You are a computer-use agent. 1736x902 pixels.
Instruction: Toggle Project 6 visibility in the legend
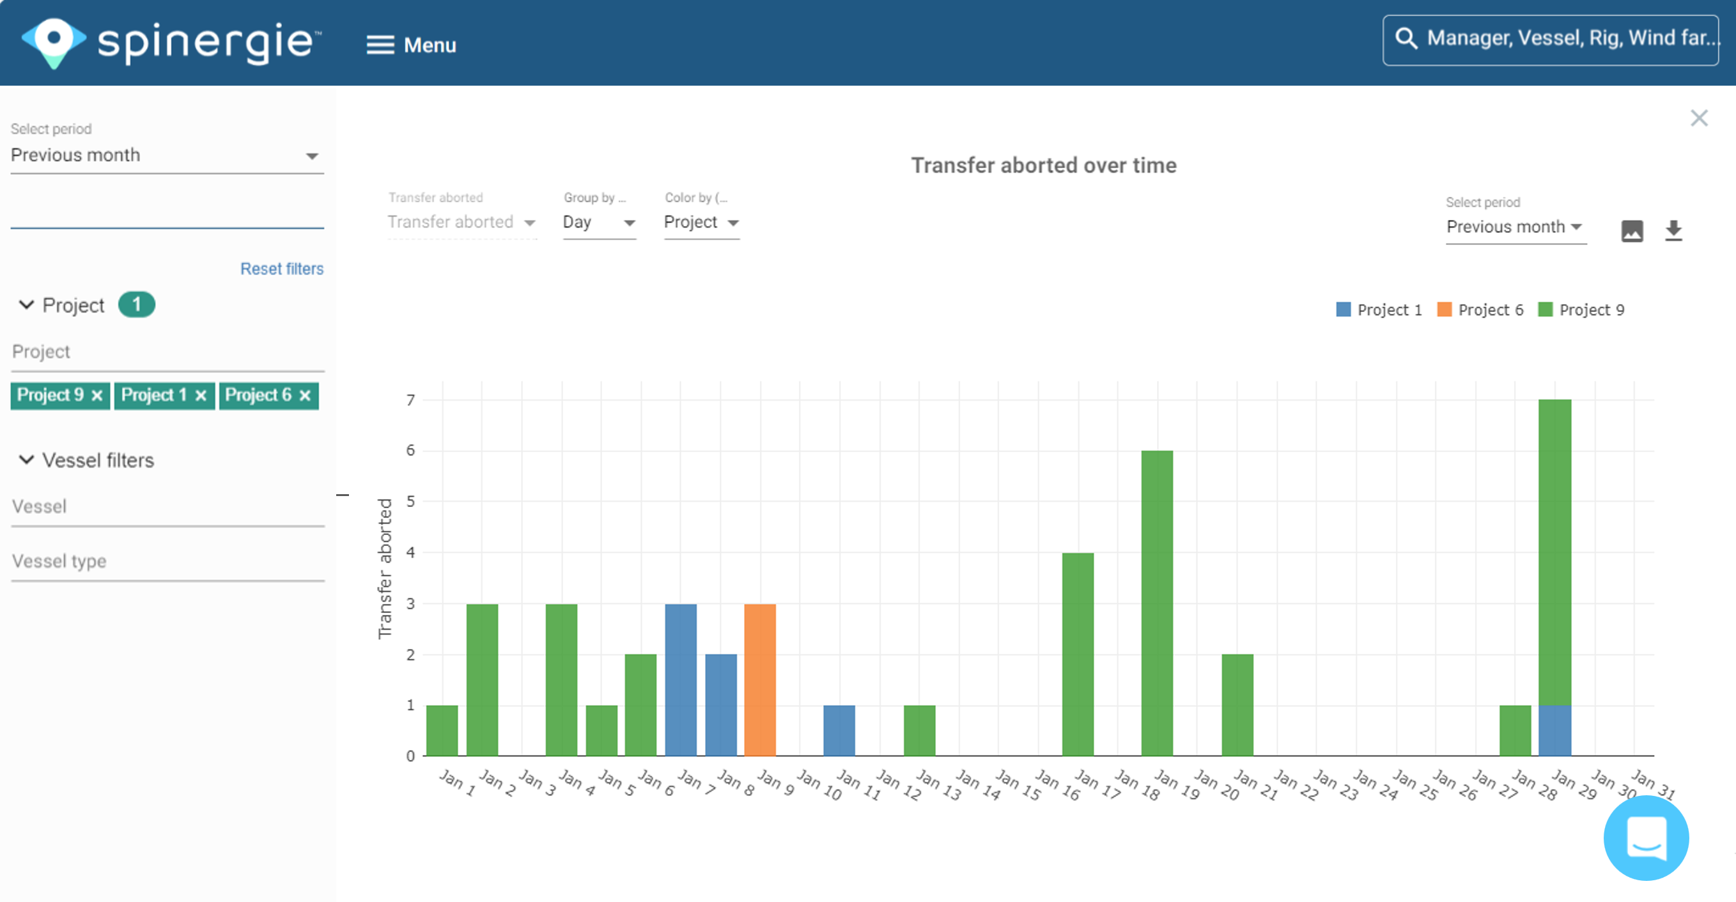[1480, 309]
